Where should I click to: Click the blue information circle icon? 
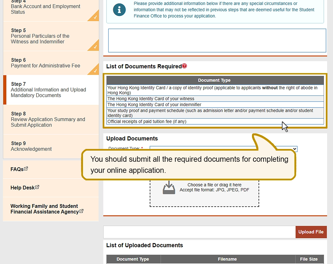pyautogui.click(x=119, y=10)
